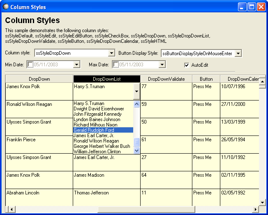Select the DropDownValidate cell with 50
The image size is (268, 215).
tap(166, 127)
